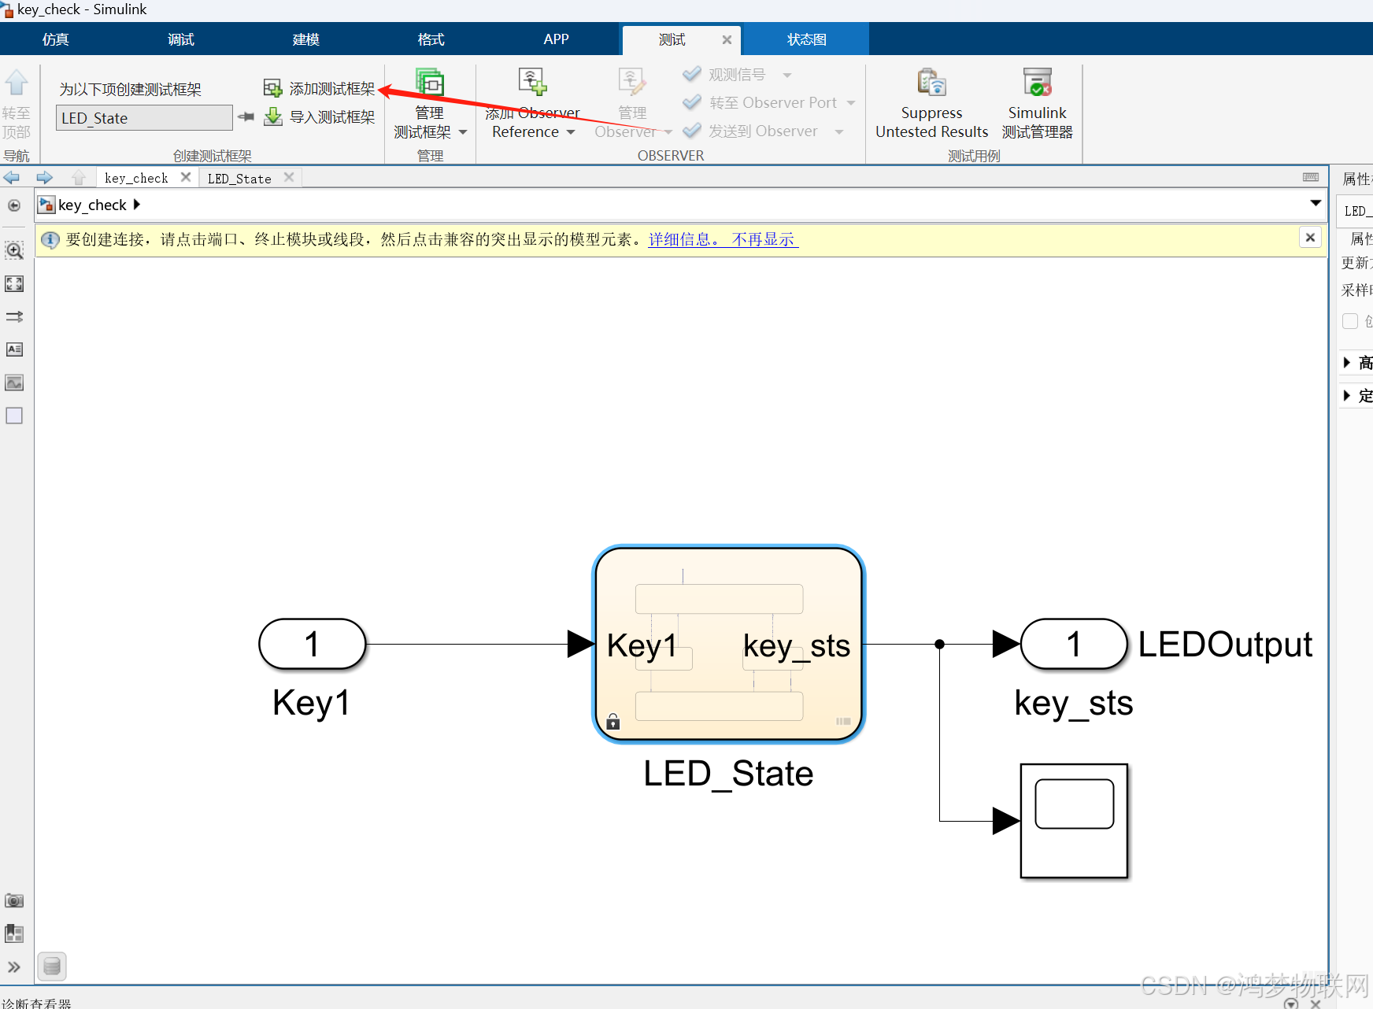Expand the 添加 Observer Reference dropdown
Viewport: 1373px width, 1009px height.
pyautogui.click(x=571, y=131)
